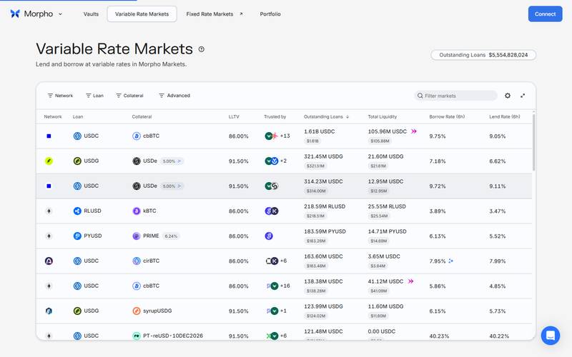572x357 pixels.
Task: Open the Collateral filter dropdown
Action: (129, 96)
